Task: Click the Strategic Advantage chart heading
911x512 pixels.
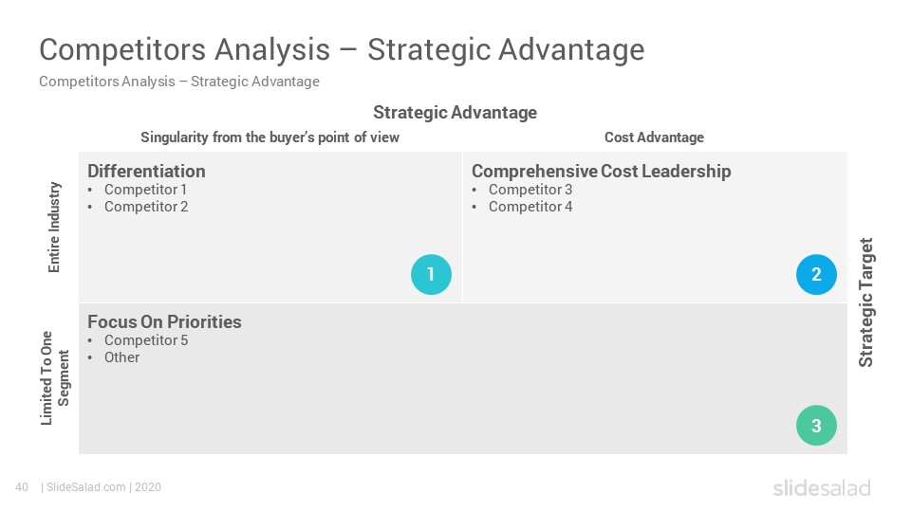Action: pyautogui.click(x=455, y=112)
